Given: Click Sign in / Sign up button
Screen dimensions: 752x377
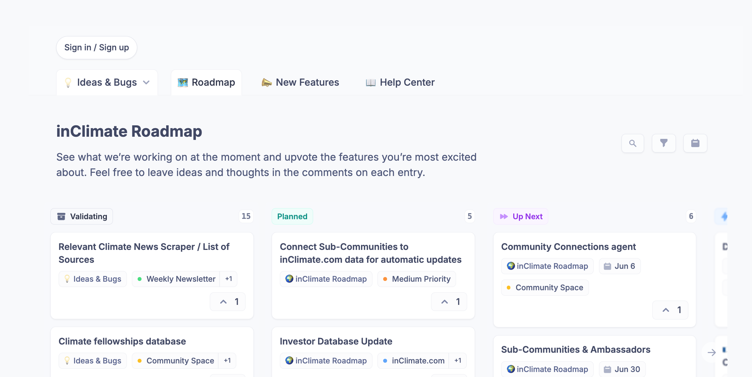Looking at the screenshot, I should (x=97, y=47).
